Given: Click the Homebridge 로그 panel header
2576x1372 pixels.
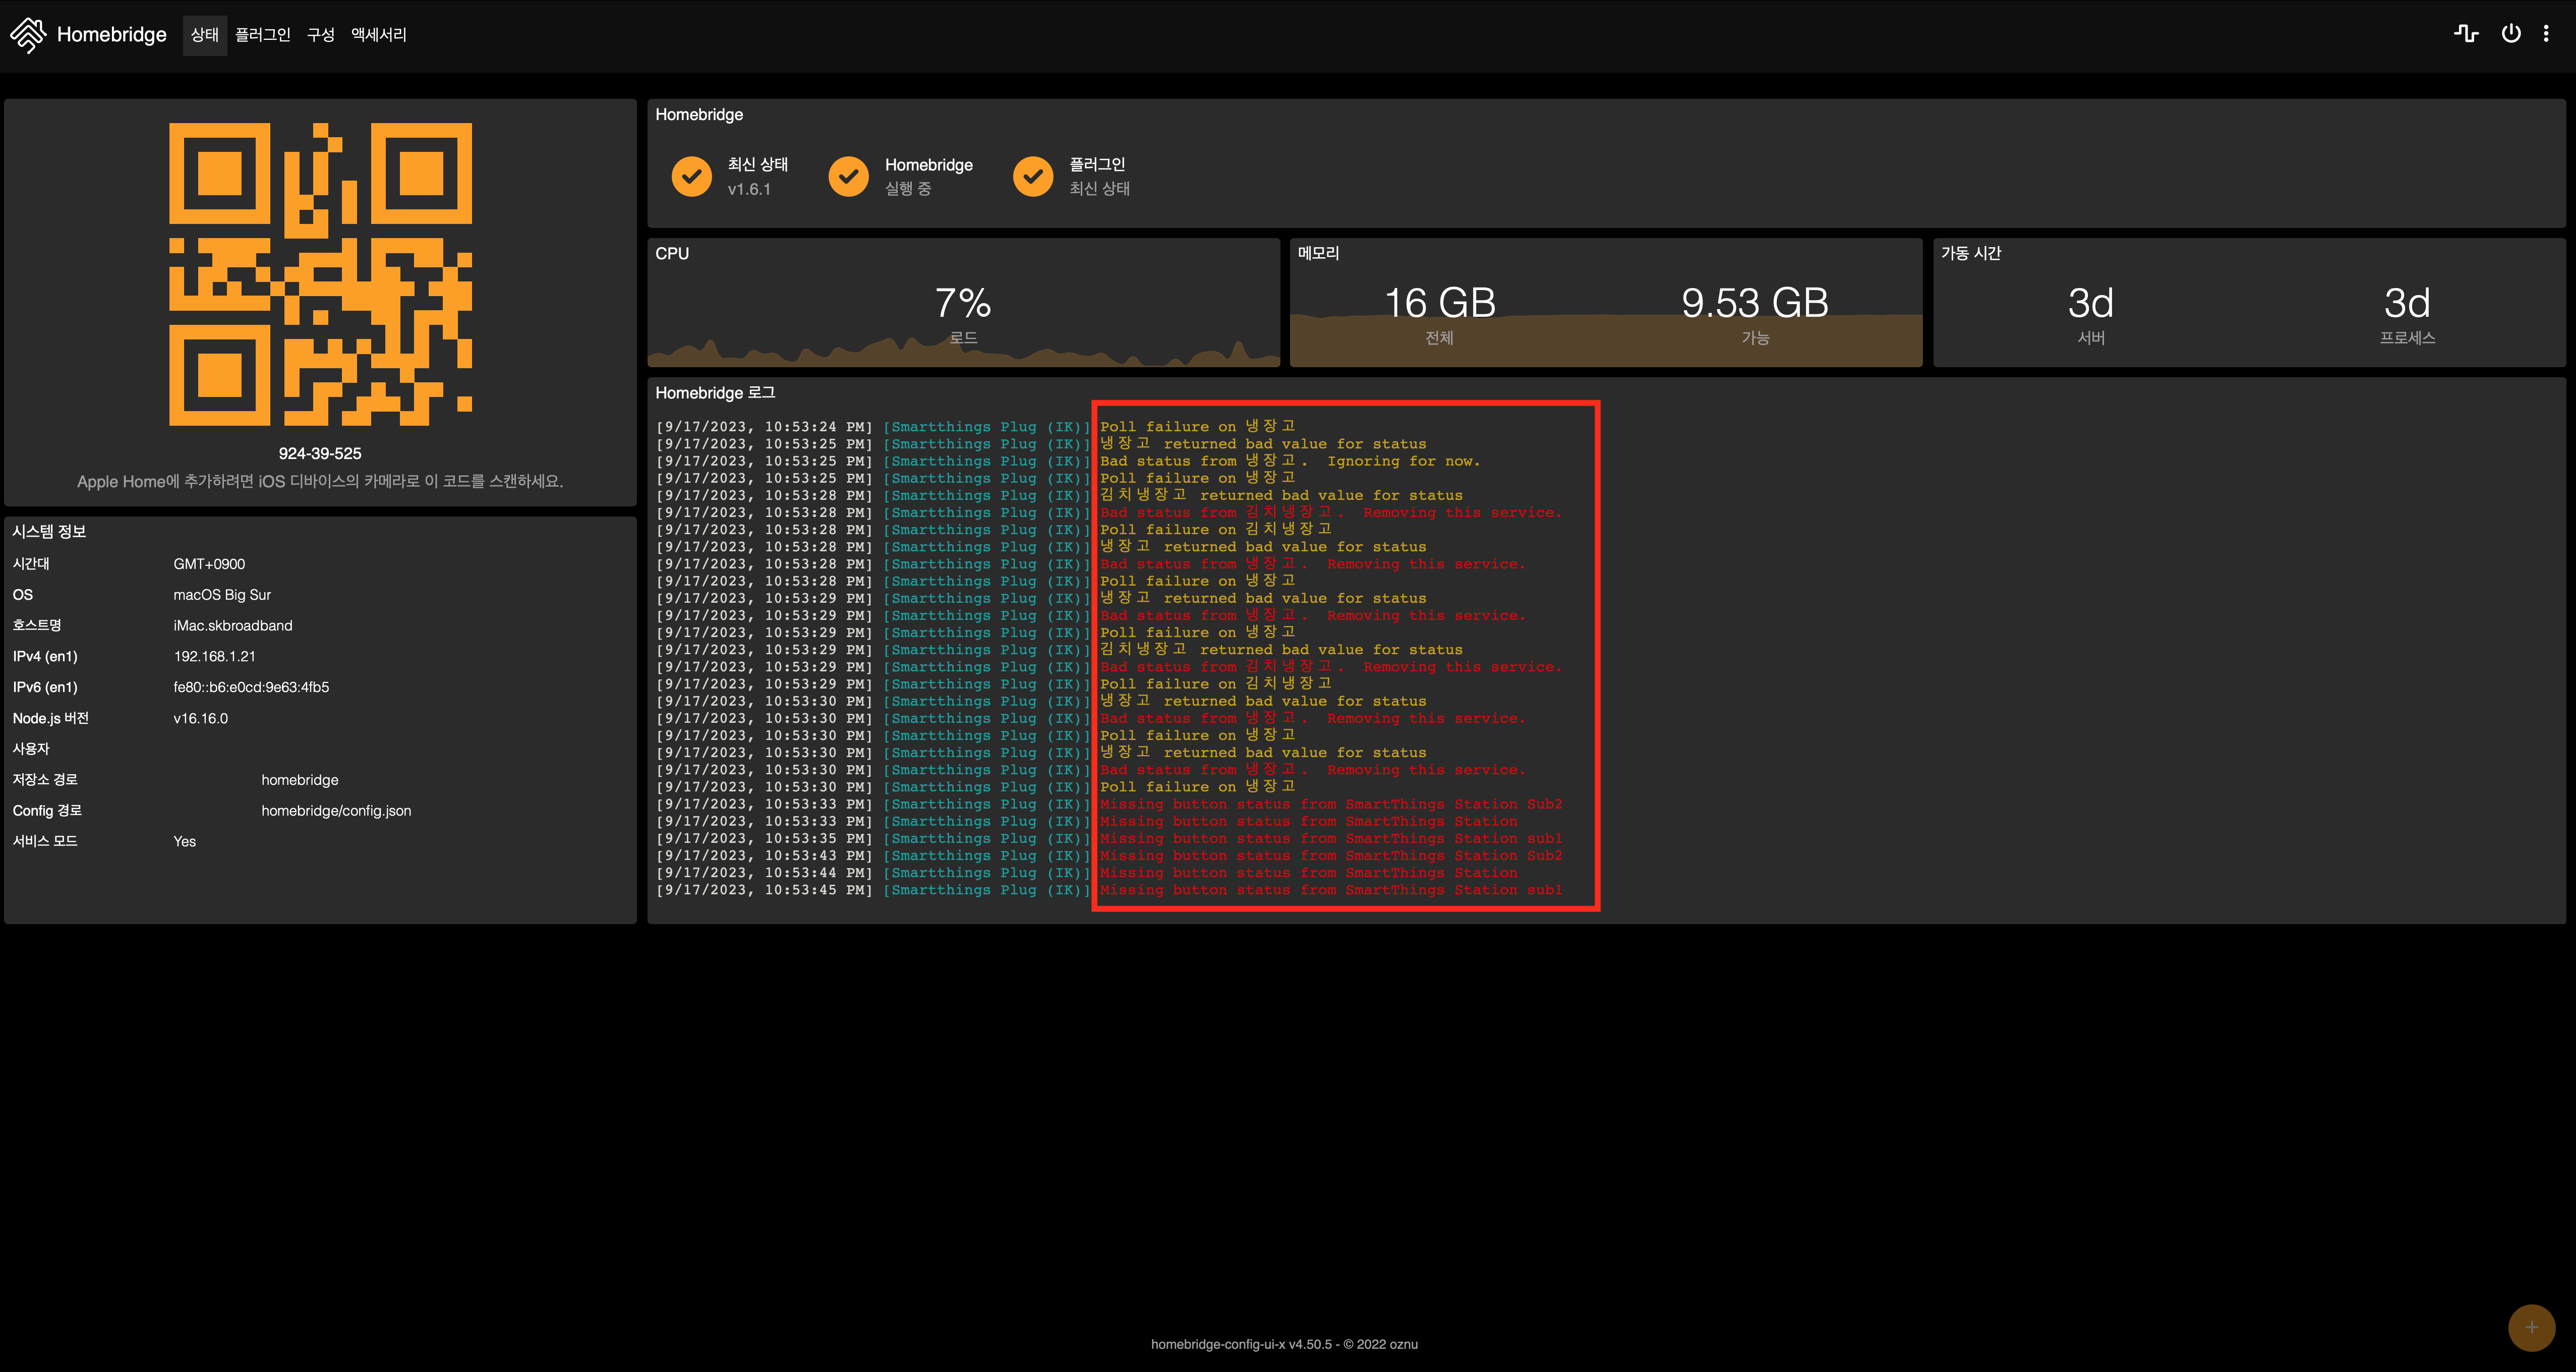Looking at the screenshot, I should [715, 393].
